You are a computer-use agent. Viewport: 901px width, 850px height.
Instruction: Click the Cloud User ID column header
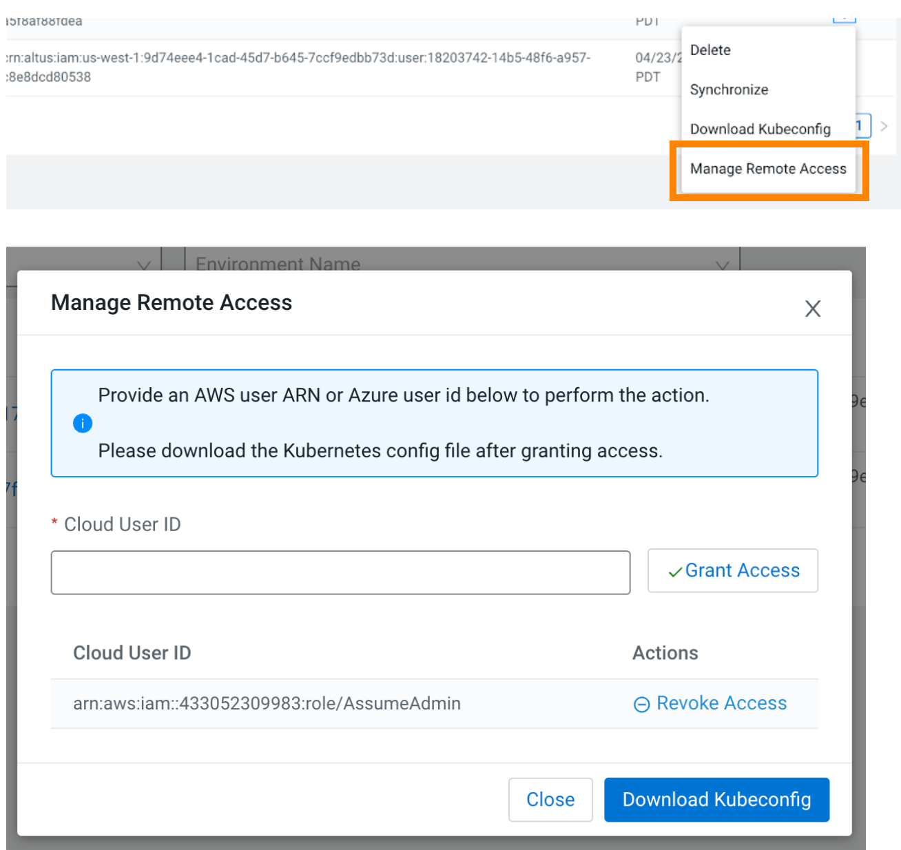coord(132,653)
